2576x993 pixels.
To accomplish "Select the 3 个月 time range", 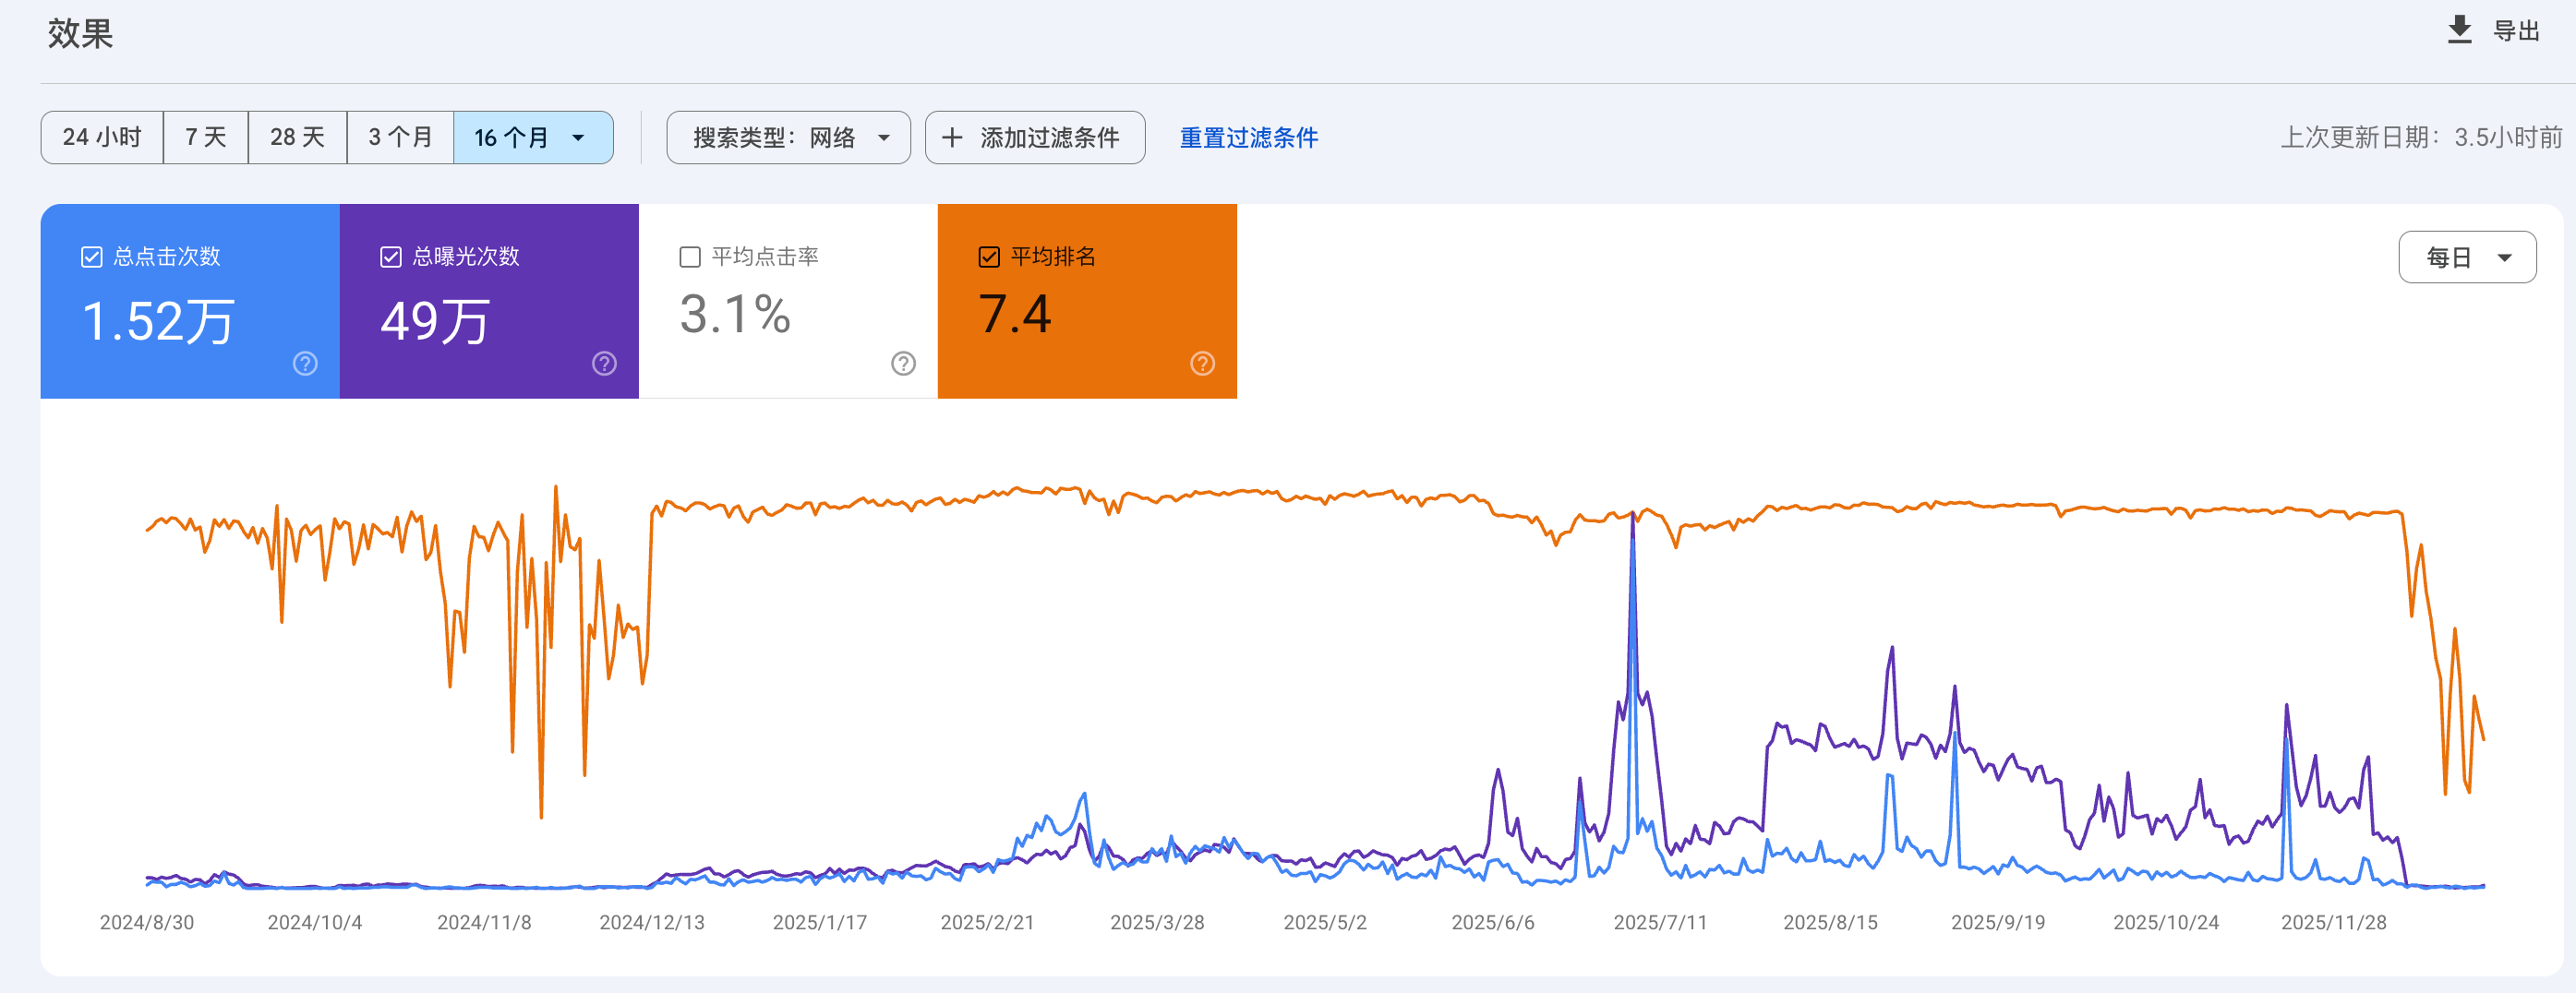I will click(400, 138).
